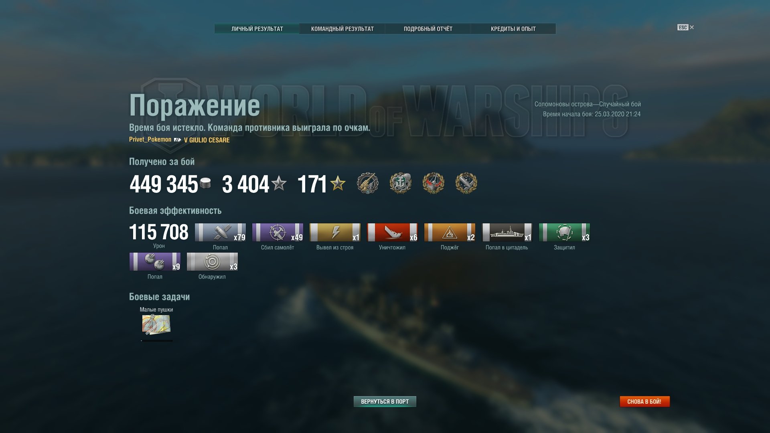Open the Командный результат tab
The height and width of the screenshot is (433, 770).
pyautogui.click(x=342, y=29)
